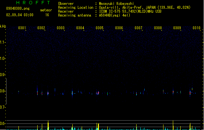Click the gray frequency range bar on left axis
The image size is (204, 130).
(x=6, y=91)
